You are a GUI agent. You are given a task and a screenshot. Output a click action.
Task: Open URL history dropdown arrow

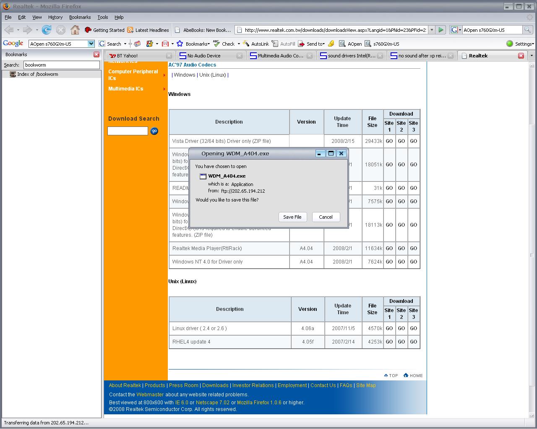tap(432, 30)
